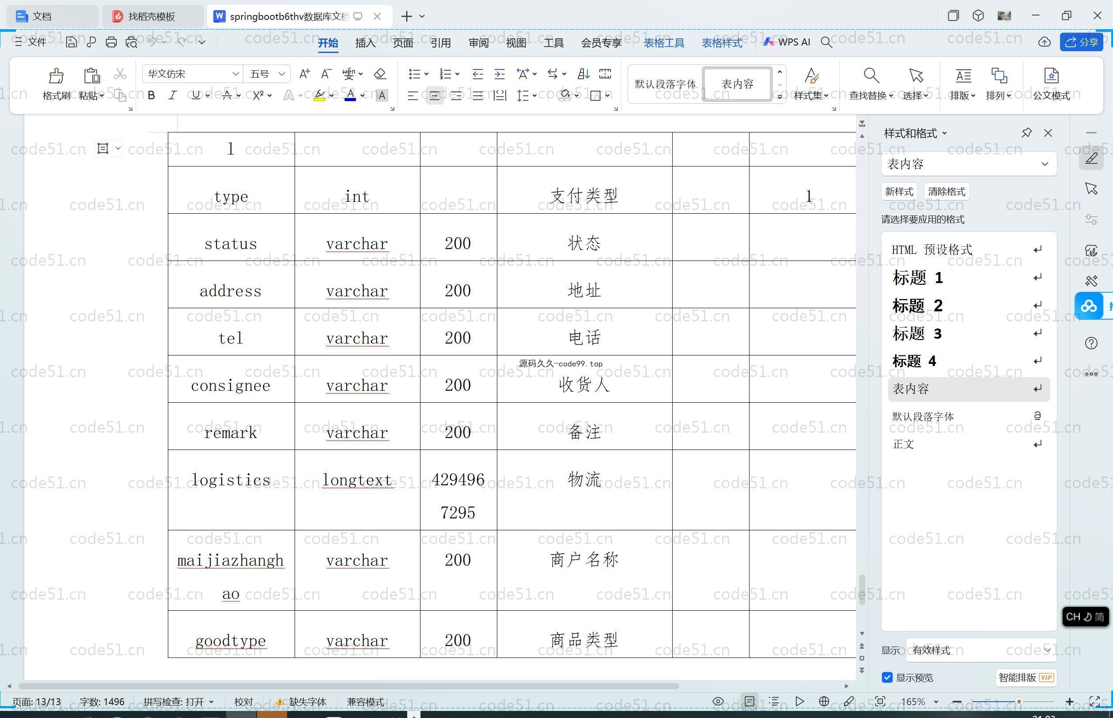Toggle Underline formatting
Screen dimensions: 1113x718
tap(196, 95)
